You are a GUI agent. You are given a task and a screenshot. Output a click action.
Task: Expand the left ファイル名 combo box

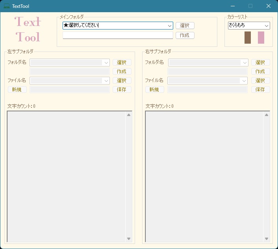(106, 81)
